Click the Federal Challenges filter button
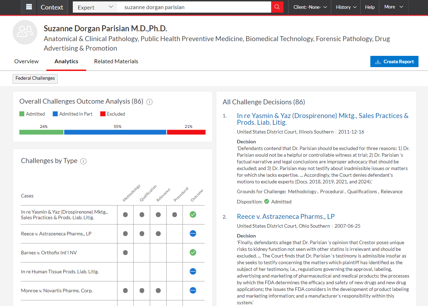The width and height of the screenshot is (428, 306). click(x=35, y=78)
